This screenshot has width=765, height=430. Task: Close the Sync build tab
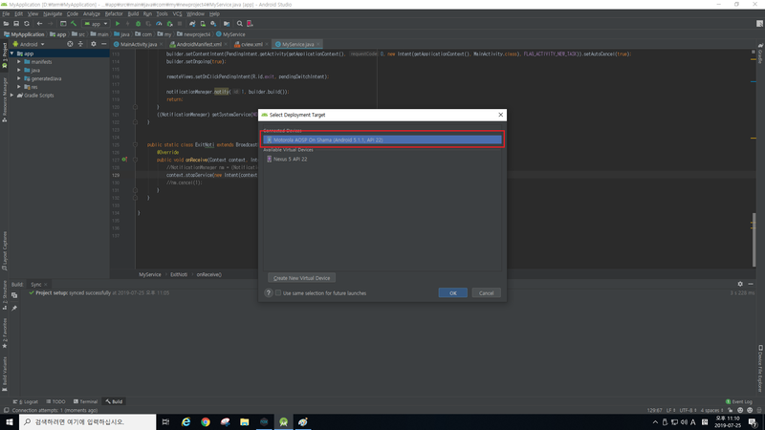coord(46,284)
